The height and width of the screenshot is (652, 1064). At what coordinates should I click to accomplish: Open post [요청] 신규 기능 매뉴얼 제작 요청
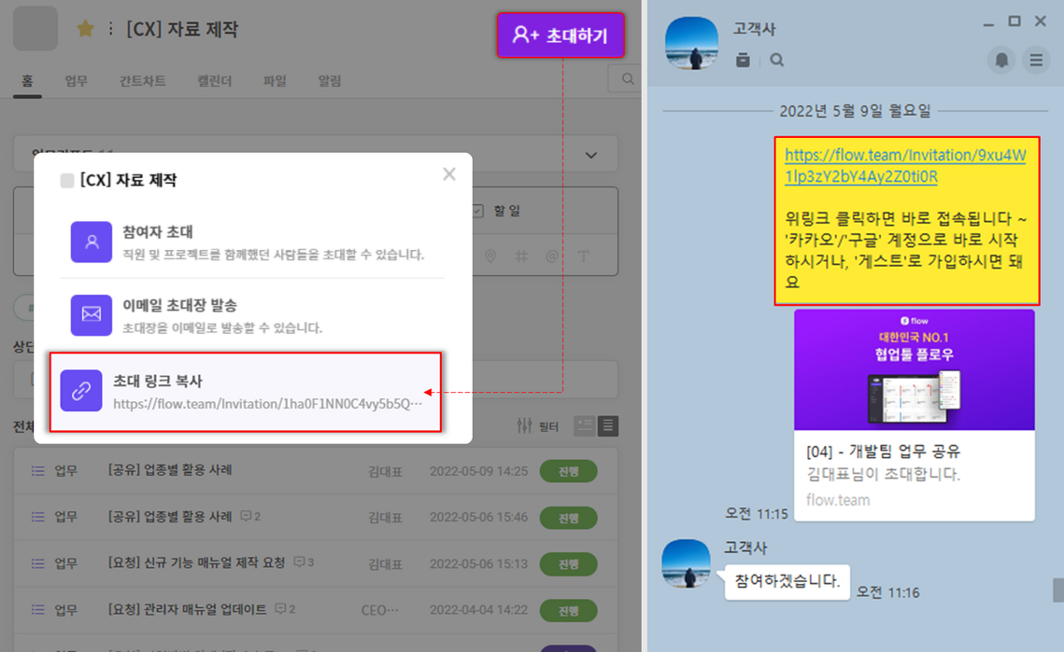(x=197, y=563)
